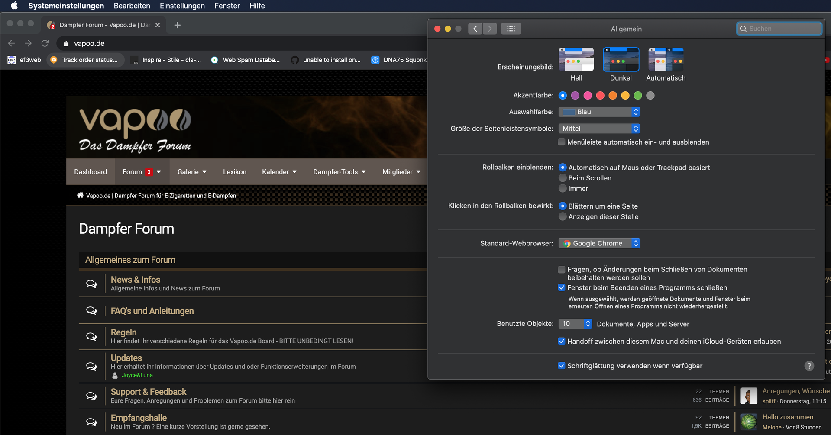Click the help question mark button
The image size is (831, 435).
pyautogui.click(x=809, y=366)
